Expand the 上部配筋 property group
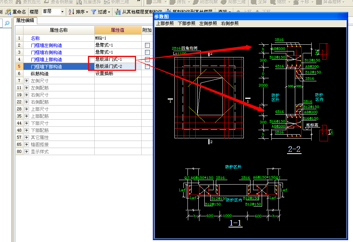This screenshot has width=353, height=242. pyautogui.click(x=26, y=116)
